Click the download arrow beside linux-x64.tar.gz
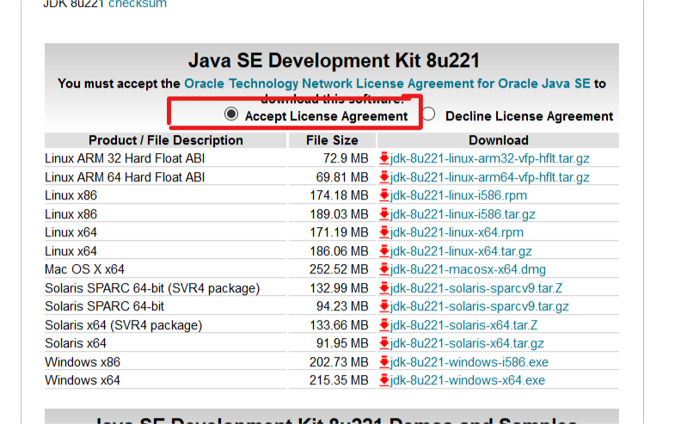The height and width of the screenshot is (424, 687). tap(384, 250)
